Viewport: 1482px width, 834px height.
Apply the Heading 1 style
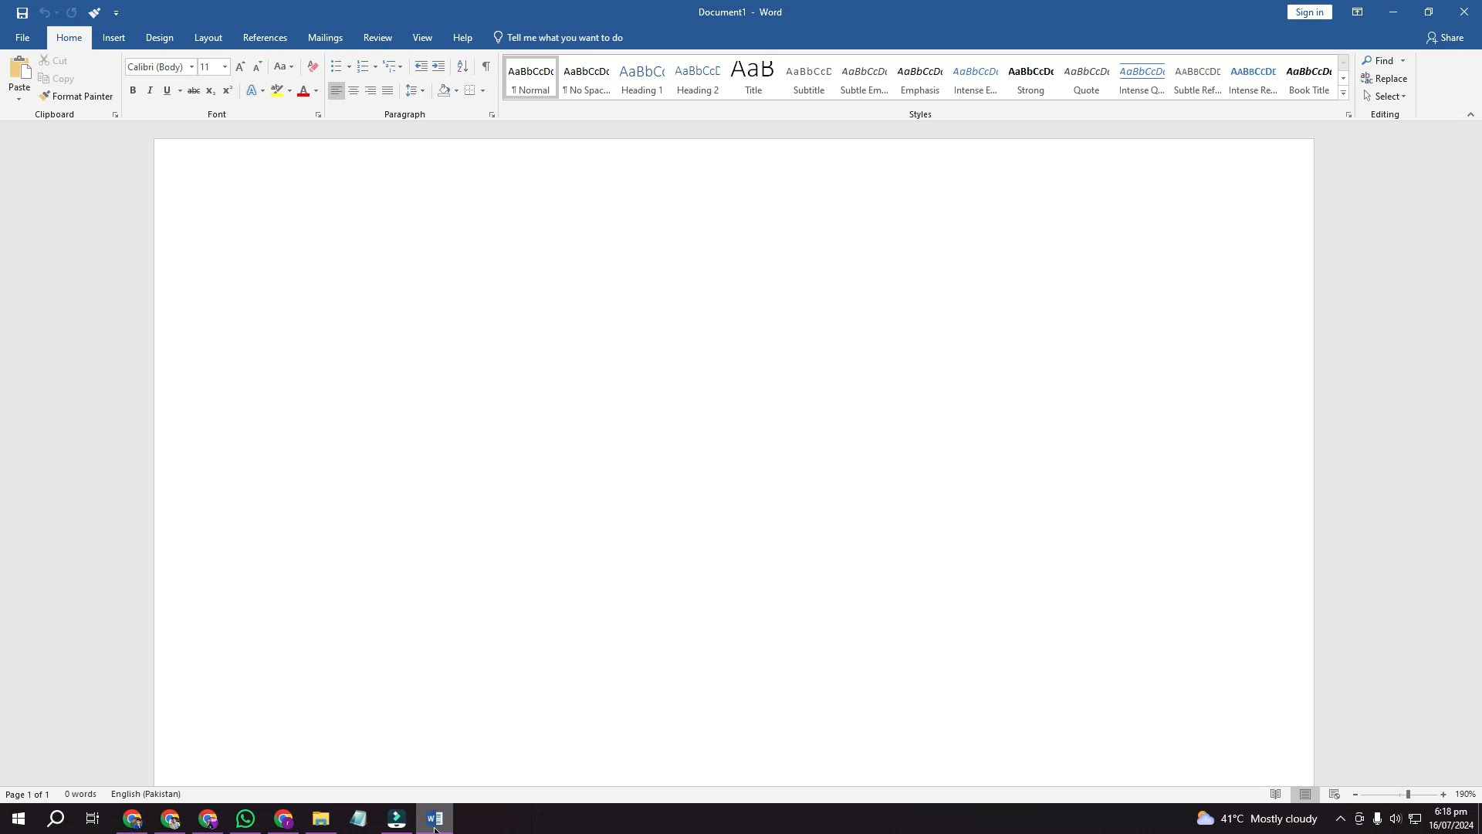click(641, 78)
